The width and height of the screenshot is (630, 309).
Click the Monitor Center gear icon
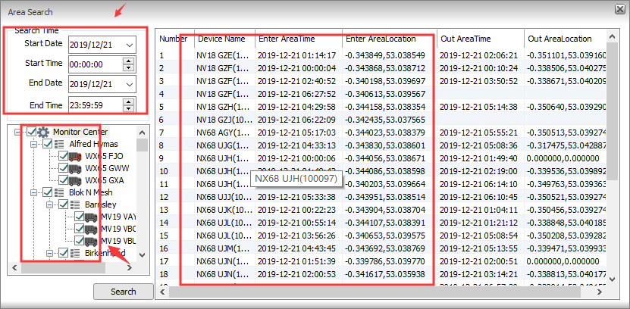coord(43,132)
